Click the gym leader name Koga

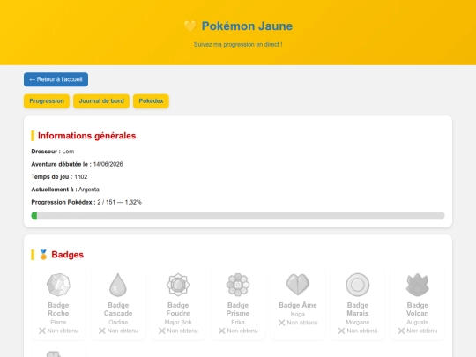click(298, 314)
